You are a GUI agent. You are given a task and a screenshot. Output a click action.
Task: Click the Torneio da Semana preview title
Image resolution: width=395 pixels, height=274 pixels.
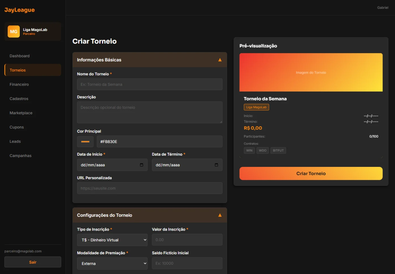point(265,99)
